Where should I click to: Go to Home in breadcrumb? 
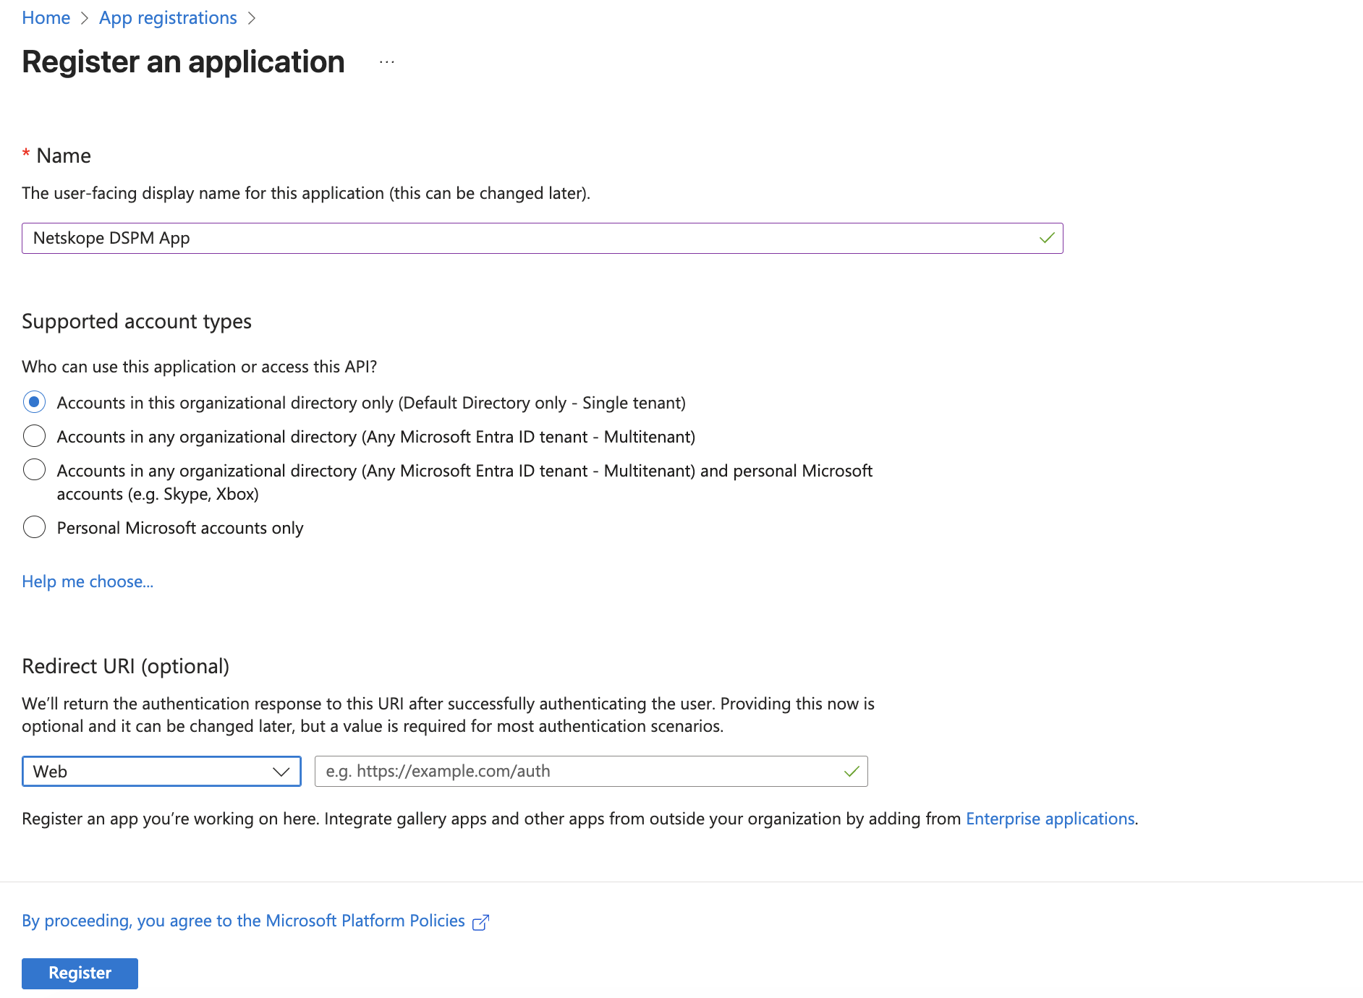pos(46,18)
